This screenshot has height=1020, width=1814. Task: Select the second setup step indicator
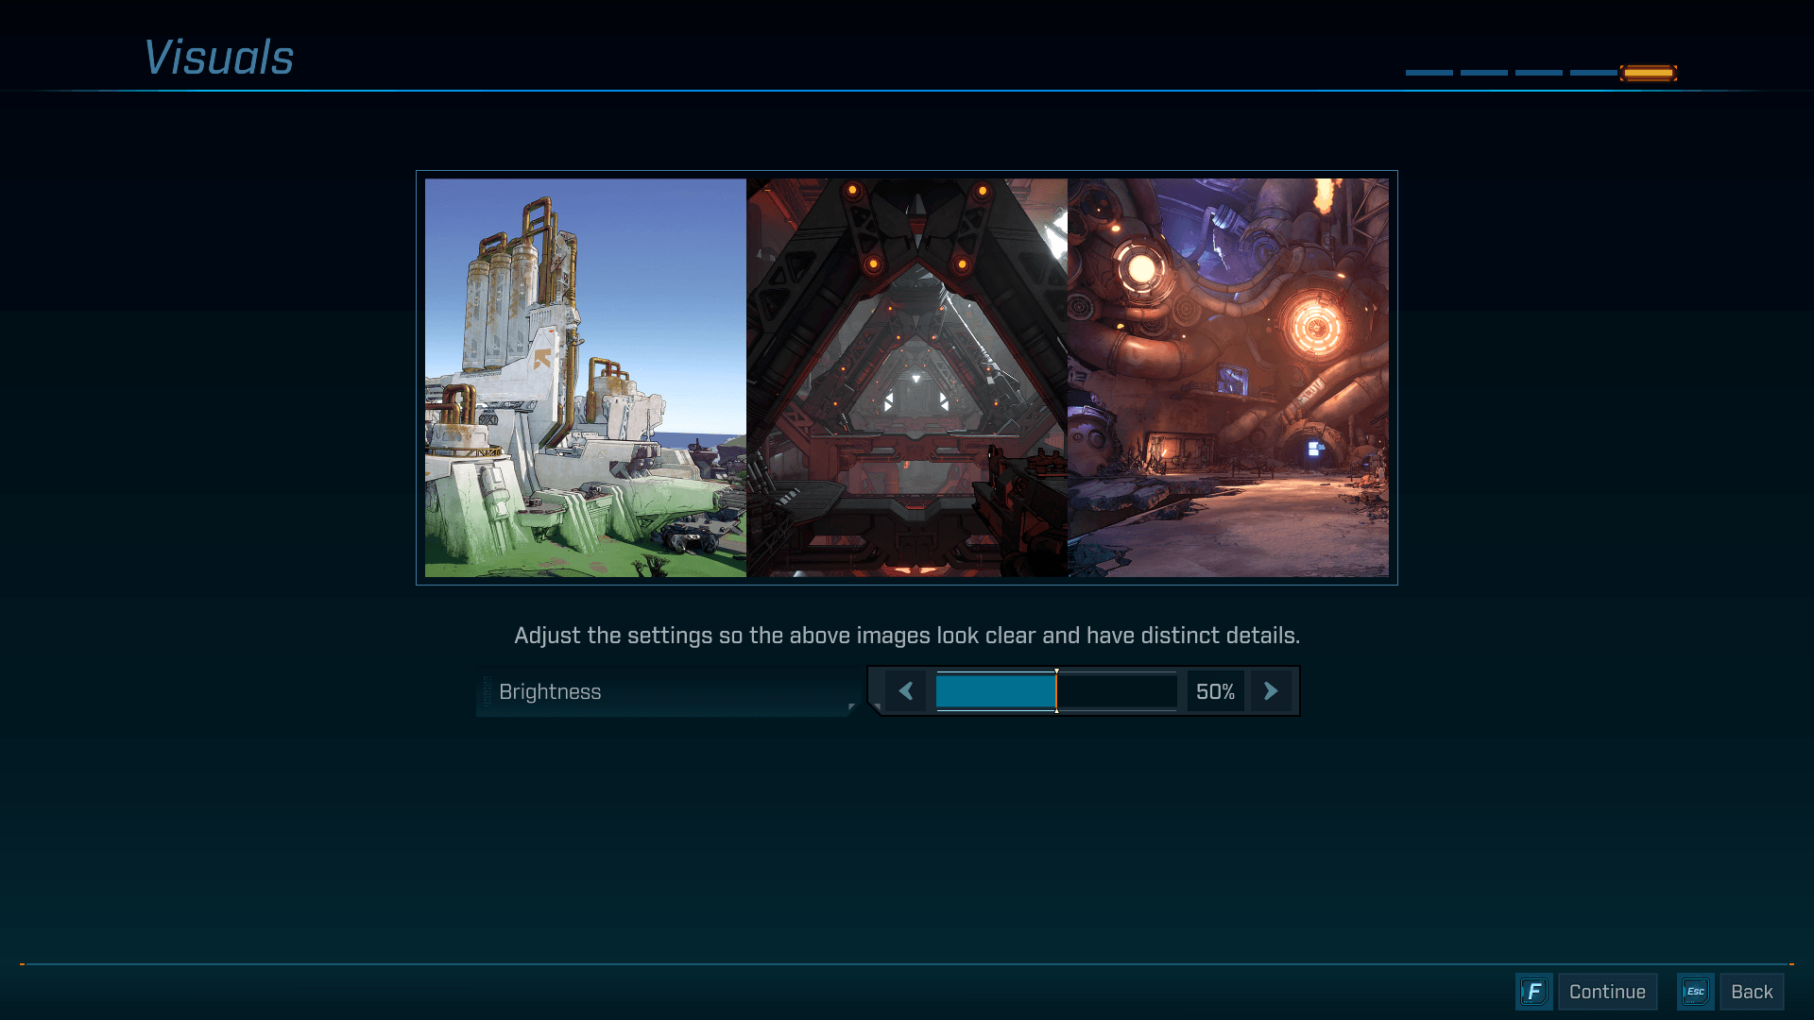[x=1483, y=73]
